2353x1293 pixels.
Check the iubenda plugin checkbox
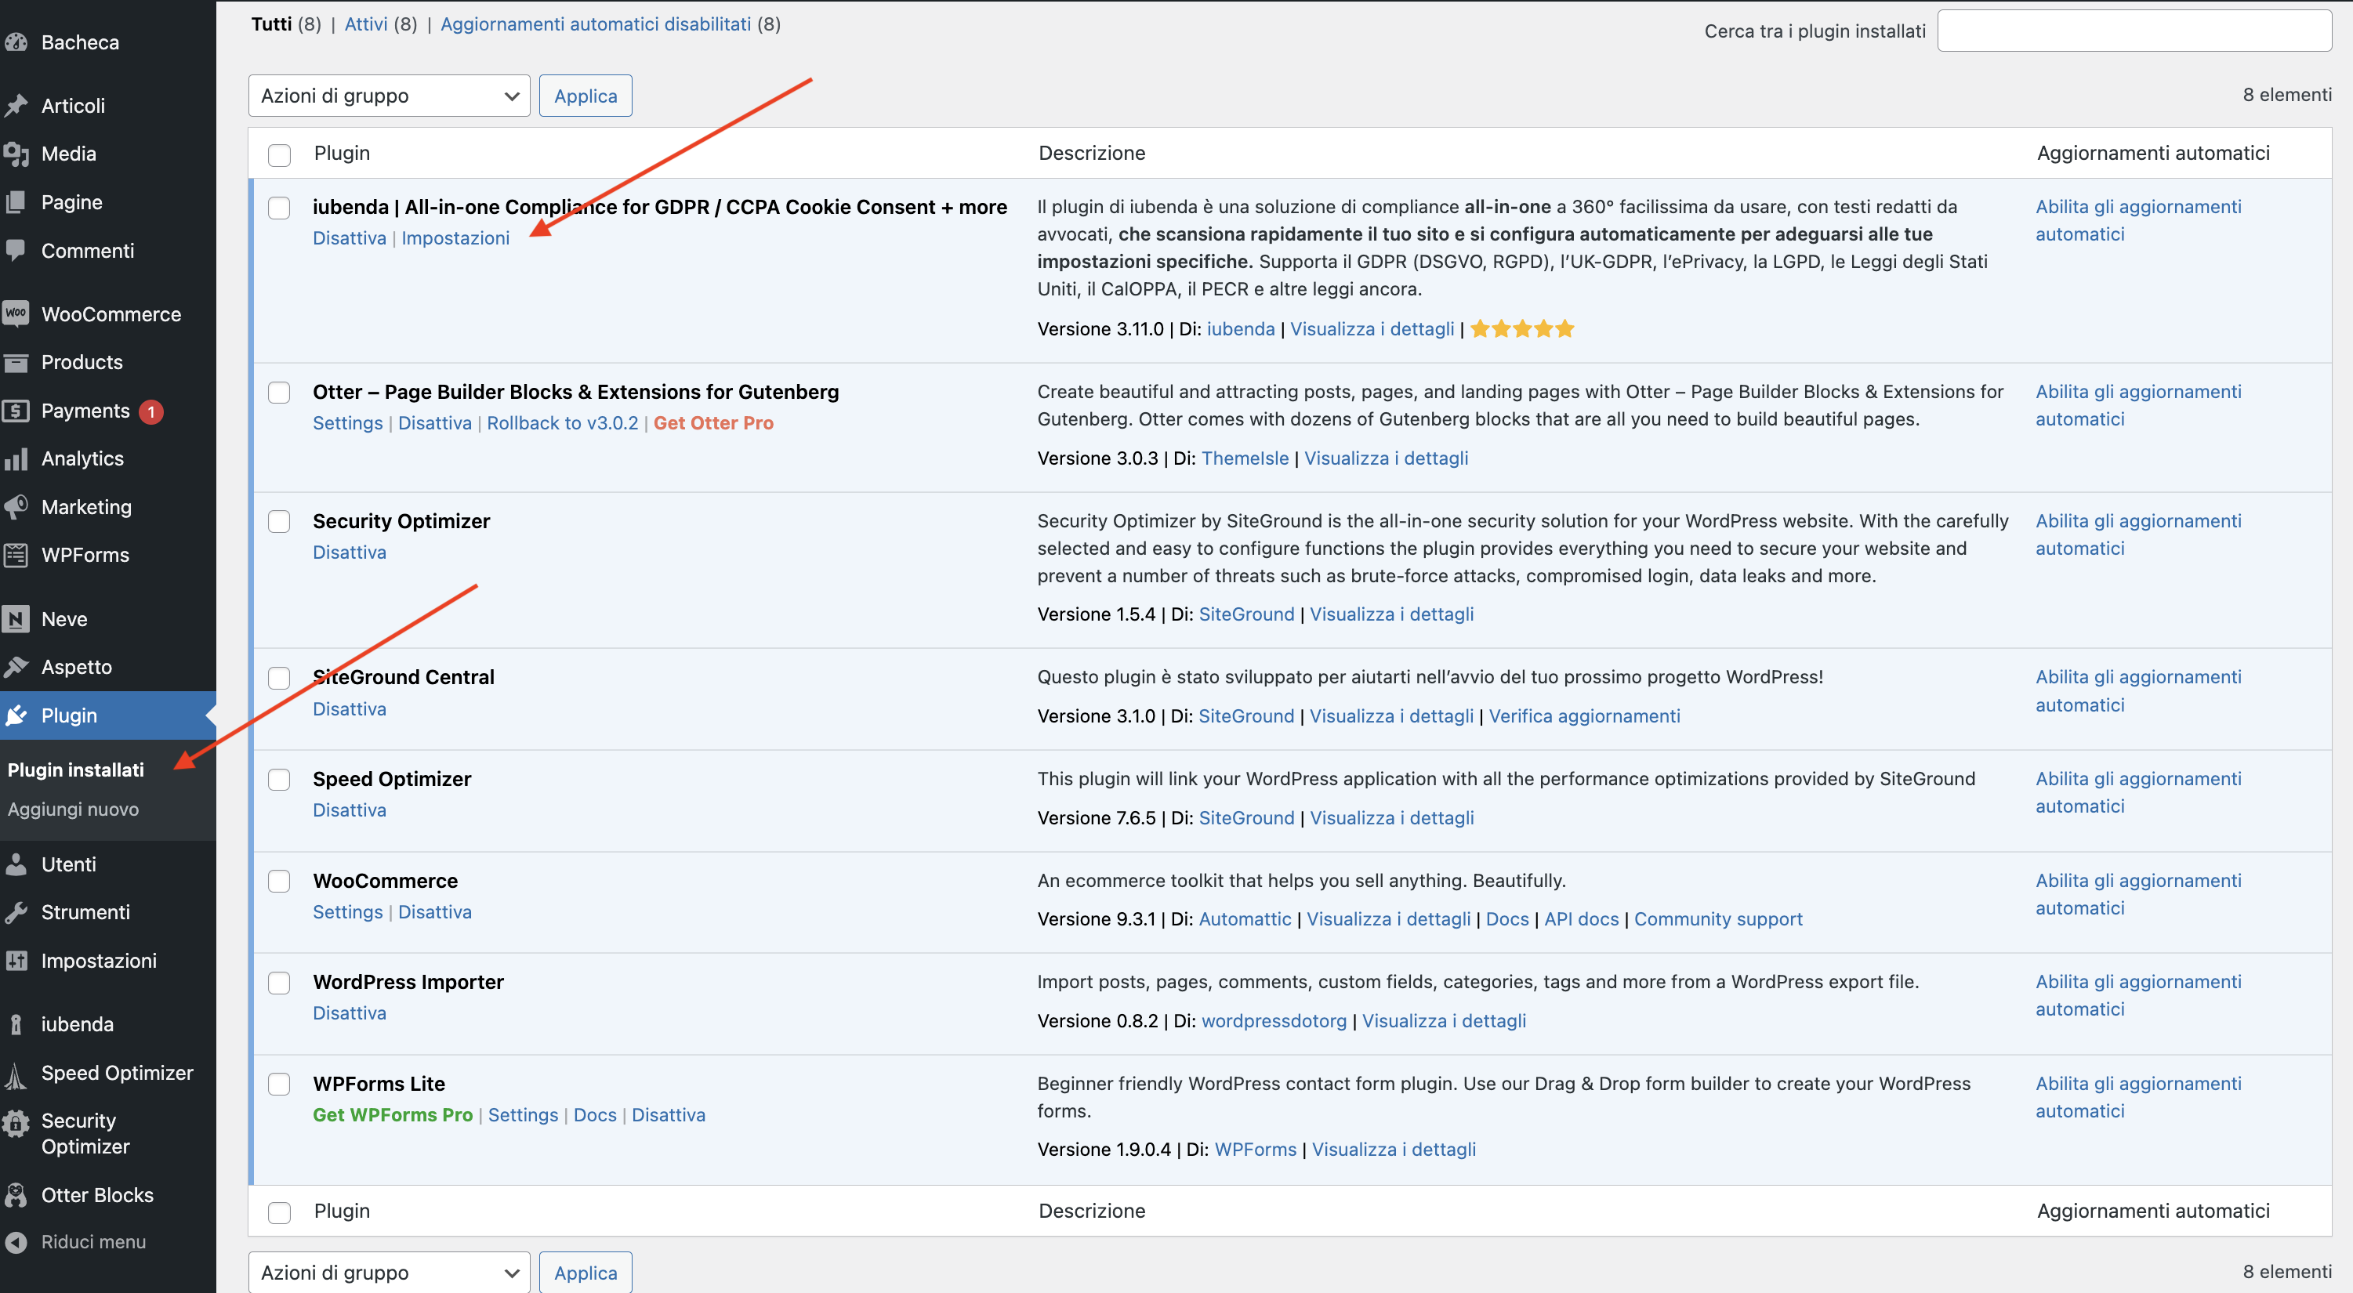(278, 208)
